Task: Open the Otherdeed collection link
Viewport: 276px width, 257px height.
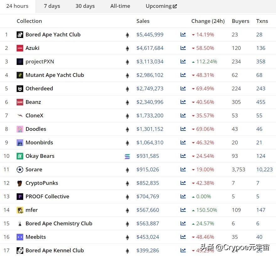Action: click(x=39, y=88)
